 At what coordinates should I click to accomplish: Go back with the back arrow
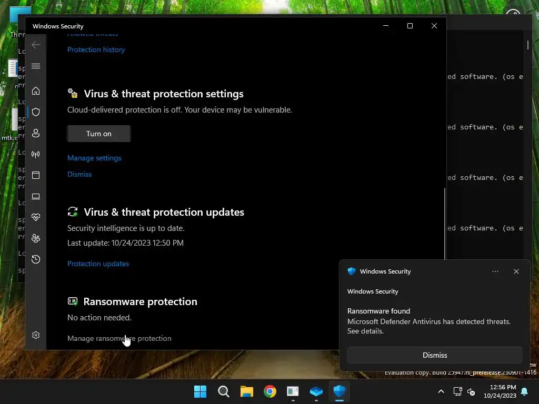click(36, 45)
